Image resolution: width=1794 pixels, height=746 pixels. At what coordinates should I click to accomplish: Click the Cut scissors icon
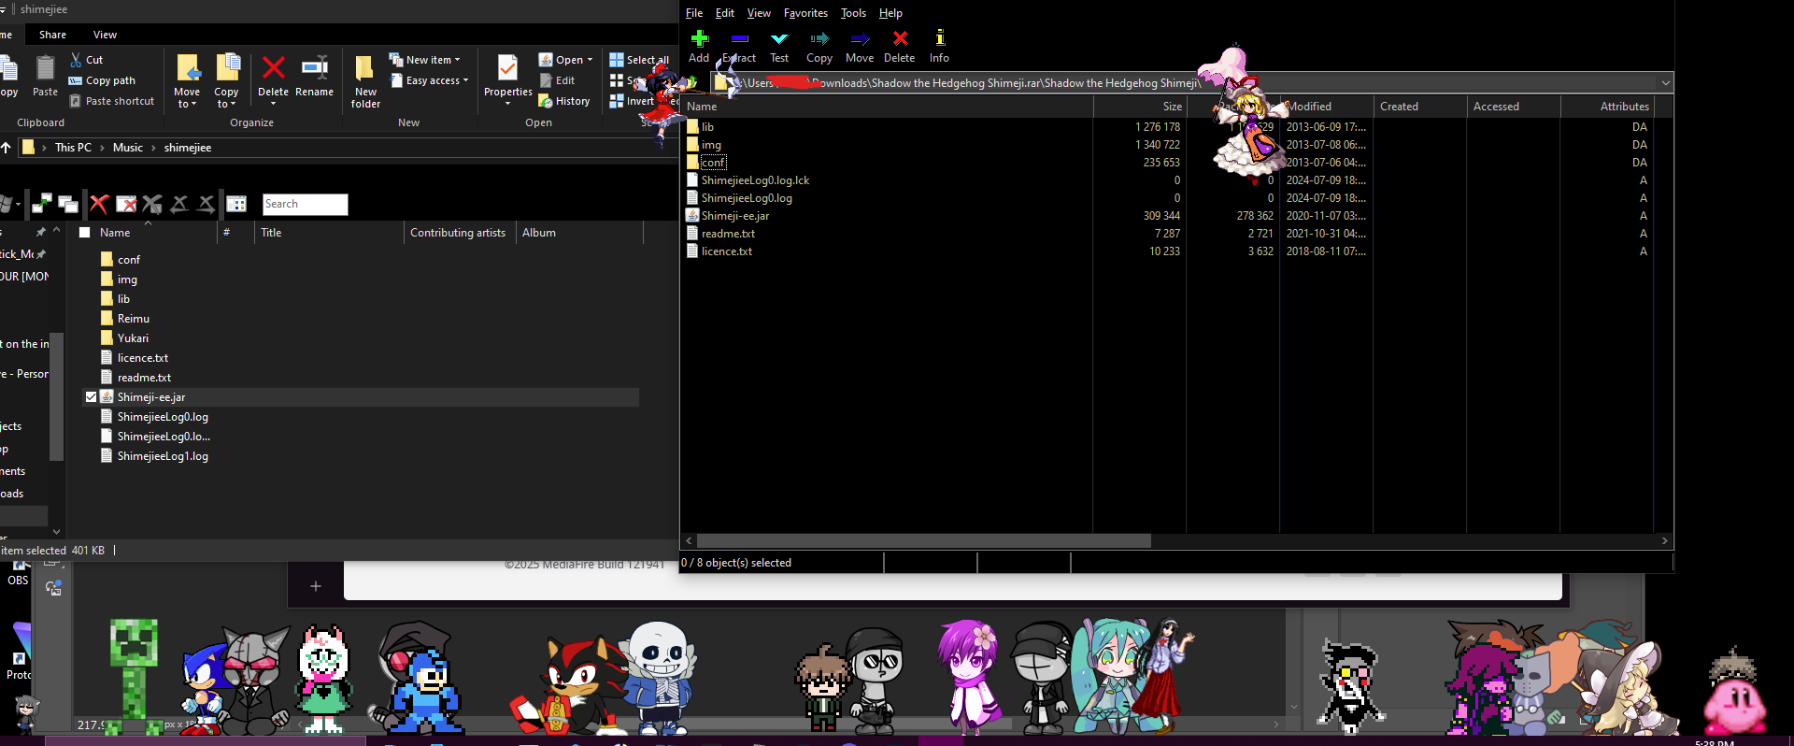pyautogui.click(x=77, y=60)
